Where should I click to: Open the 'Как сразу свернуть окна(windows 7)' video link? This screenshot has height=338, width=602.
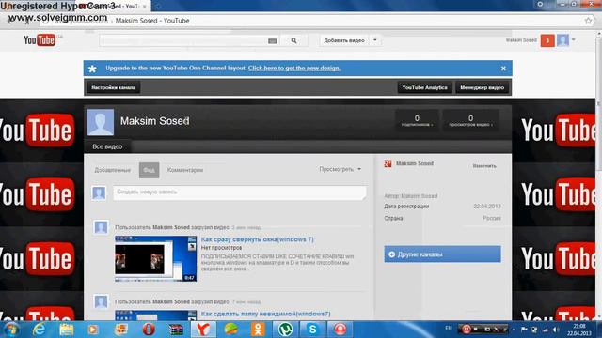point(257,239)
